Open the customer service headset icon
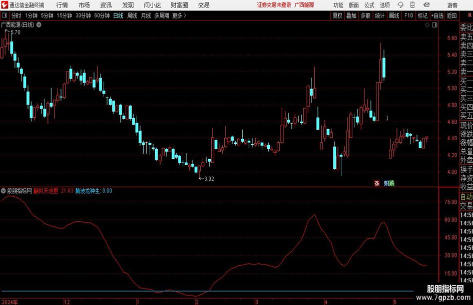The image size is (473, 305). pyautogui.click(x=400, y=5)
